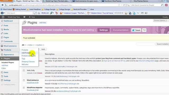Click the reload page icon in address bar
This screenshot has width=169, height=95.
click(124, 5)
